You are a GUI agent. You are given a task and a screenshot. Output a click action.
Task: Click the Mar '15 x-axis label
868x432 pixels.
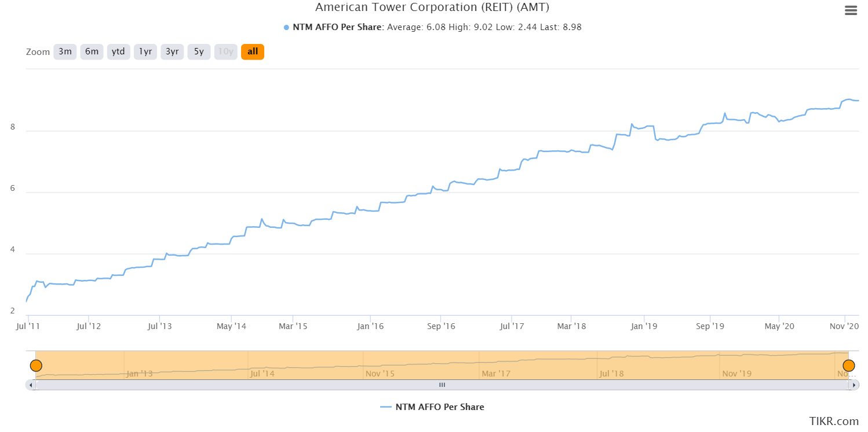(x=293, y=326)
